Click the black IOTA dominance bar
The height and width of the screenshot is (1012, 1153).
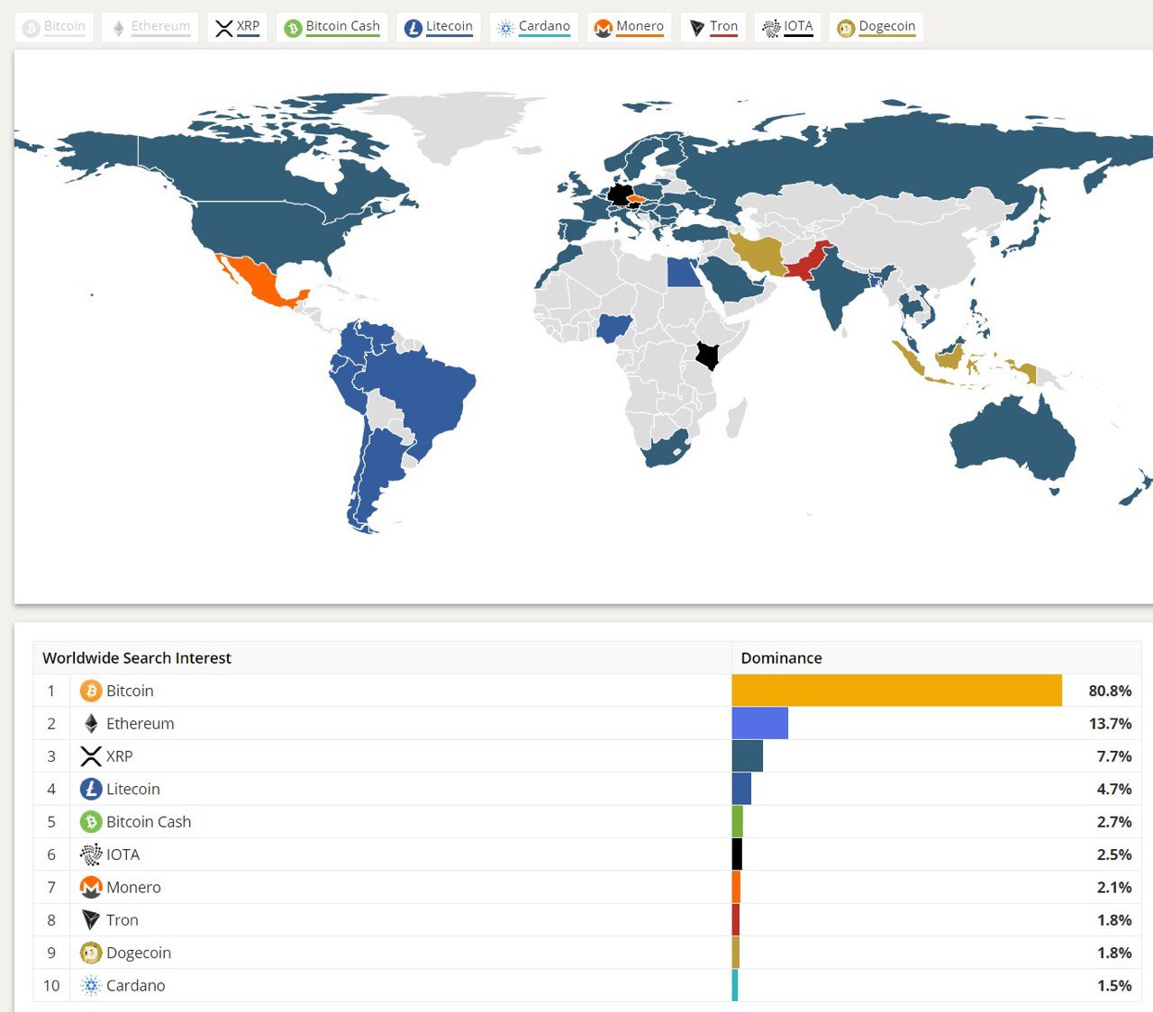737,854
